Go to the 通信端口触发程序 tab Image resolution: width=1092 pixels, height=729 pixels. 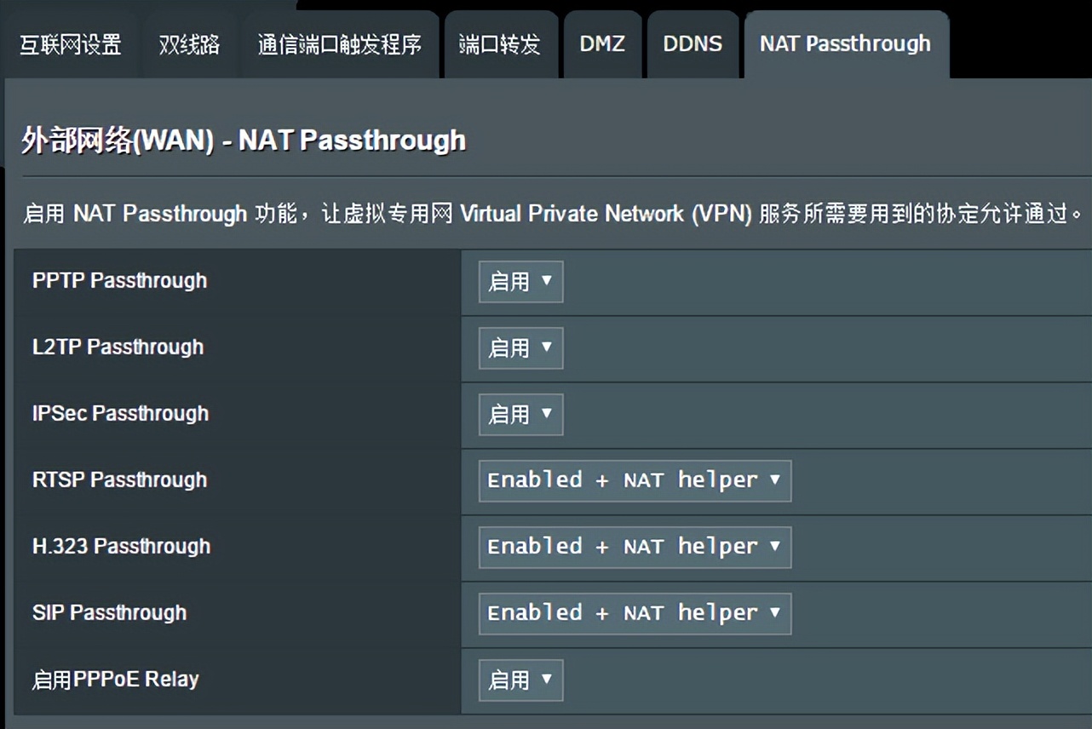click(340, 45)
